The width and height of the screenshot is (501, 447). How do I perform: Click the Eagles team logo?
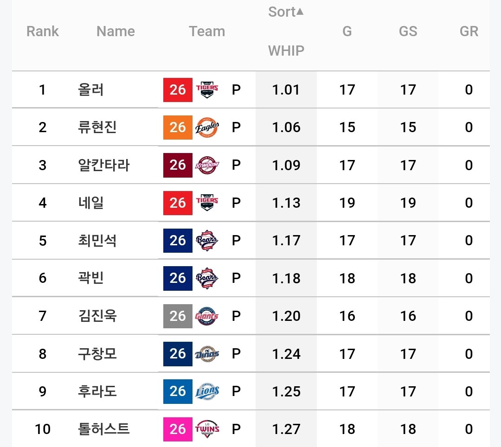(x=207, y=128)
